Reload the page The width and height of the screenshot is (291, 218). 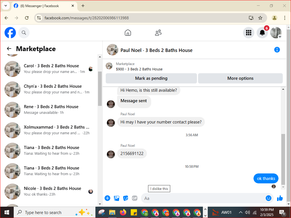pos(27,18)
